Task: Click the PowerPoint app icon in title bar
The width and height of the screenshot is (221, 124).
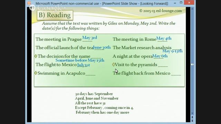Action: click(x=29, y=3)
